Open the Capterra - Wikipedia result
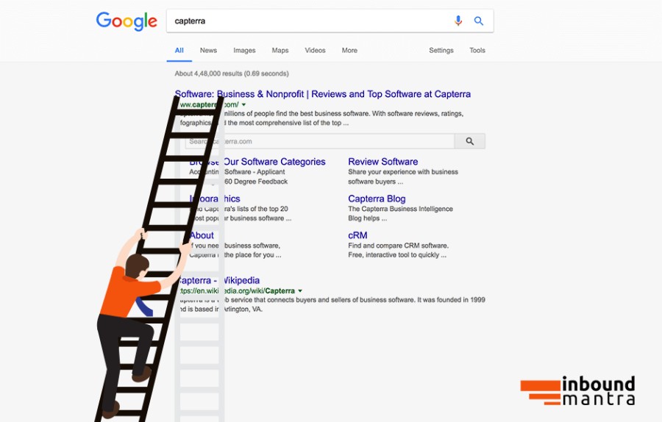 click(218, 281)
